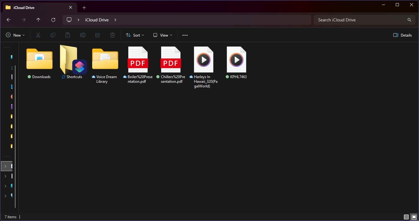Open the See more ellipsis menu

pos(185,35)
